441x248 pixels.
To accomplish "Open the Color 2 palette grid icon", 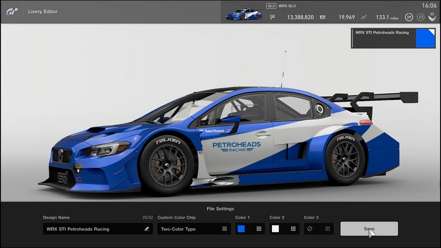I will coord(293,229).
